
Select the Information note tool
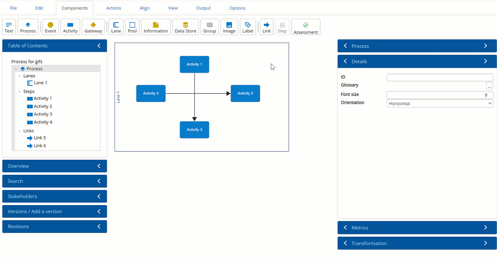click(156, 27)
